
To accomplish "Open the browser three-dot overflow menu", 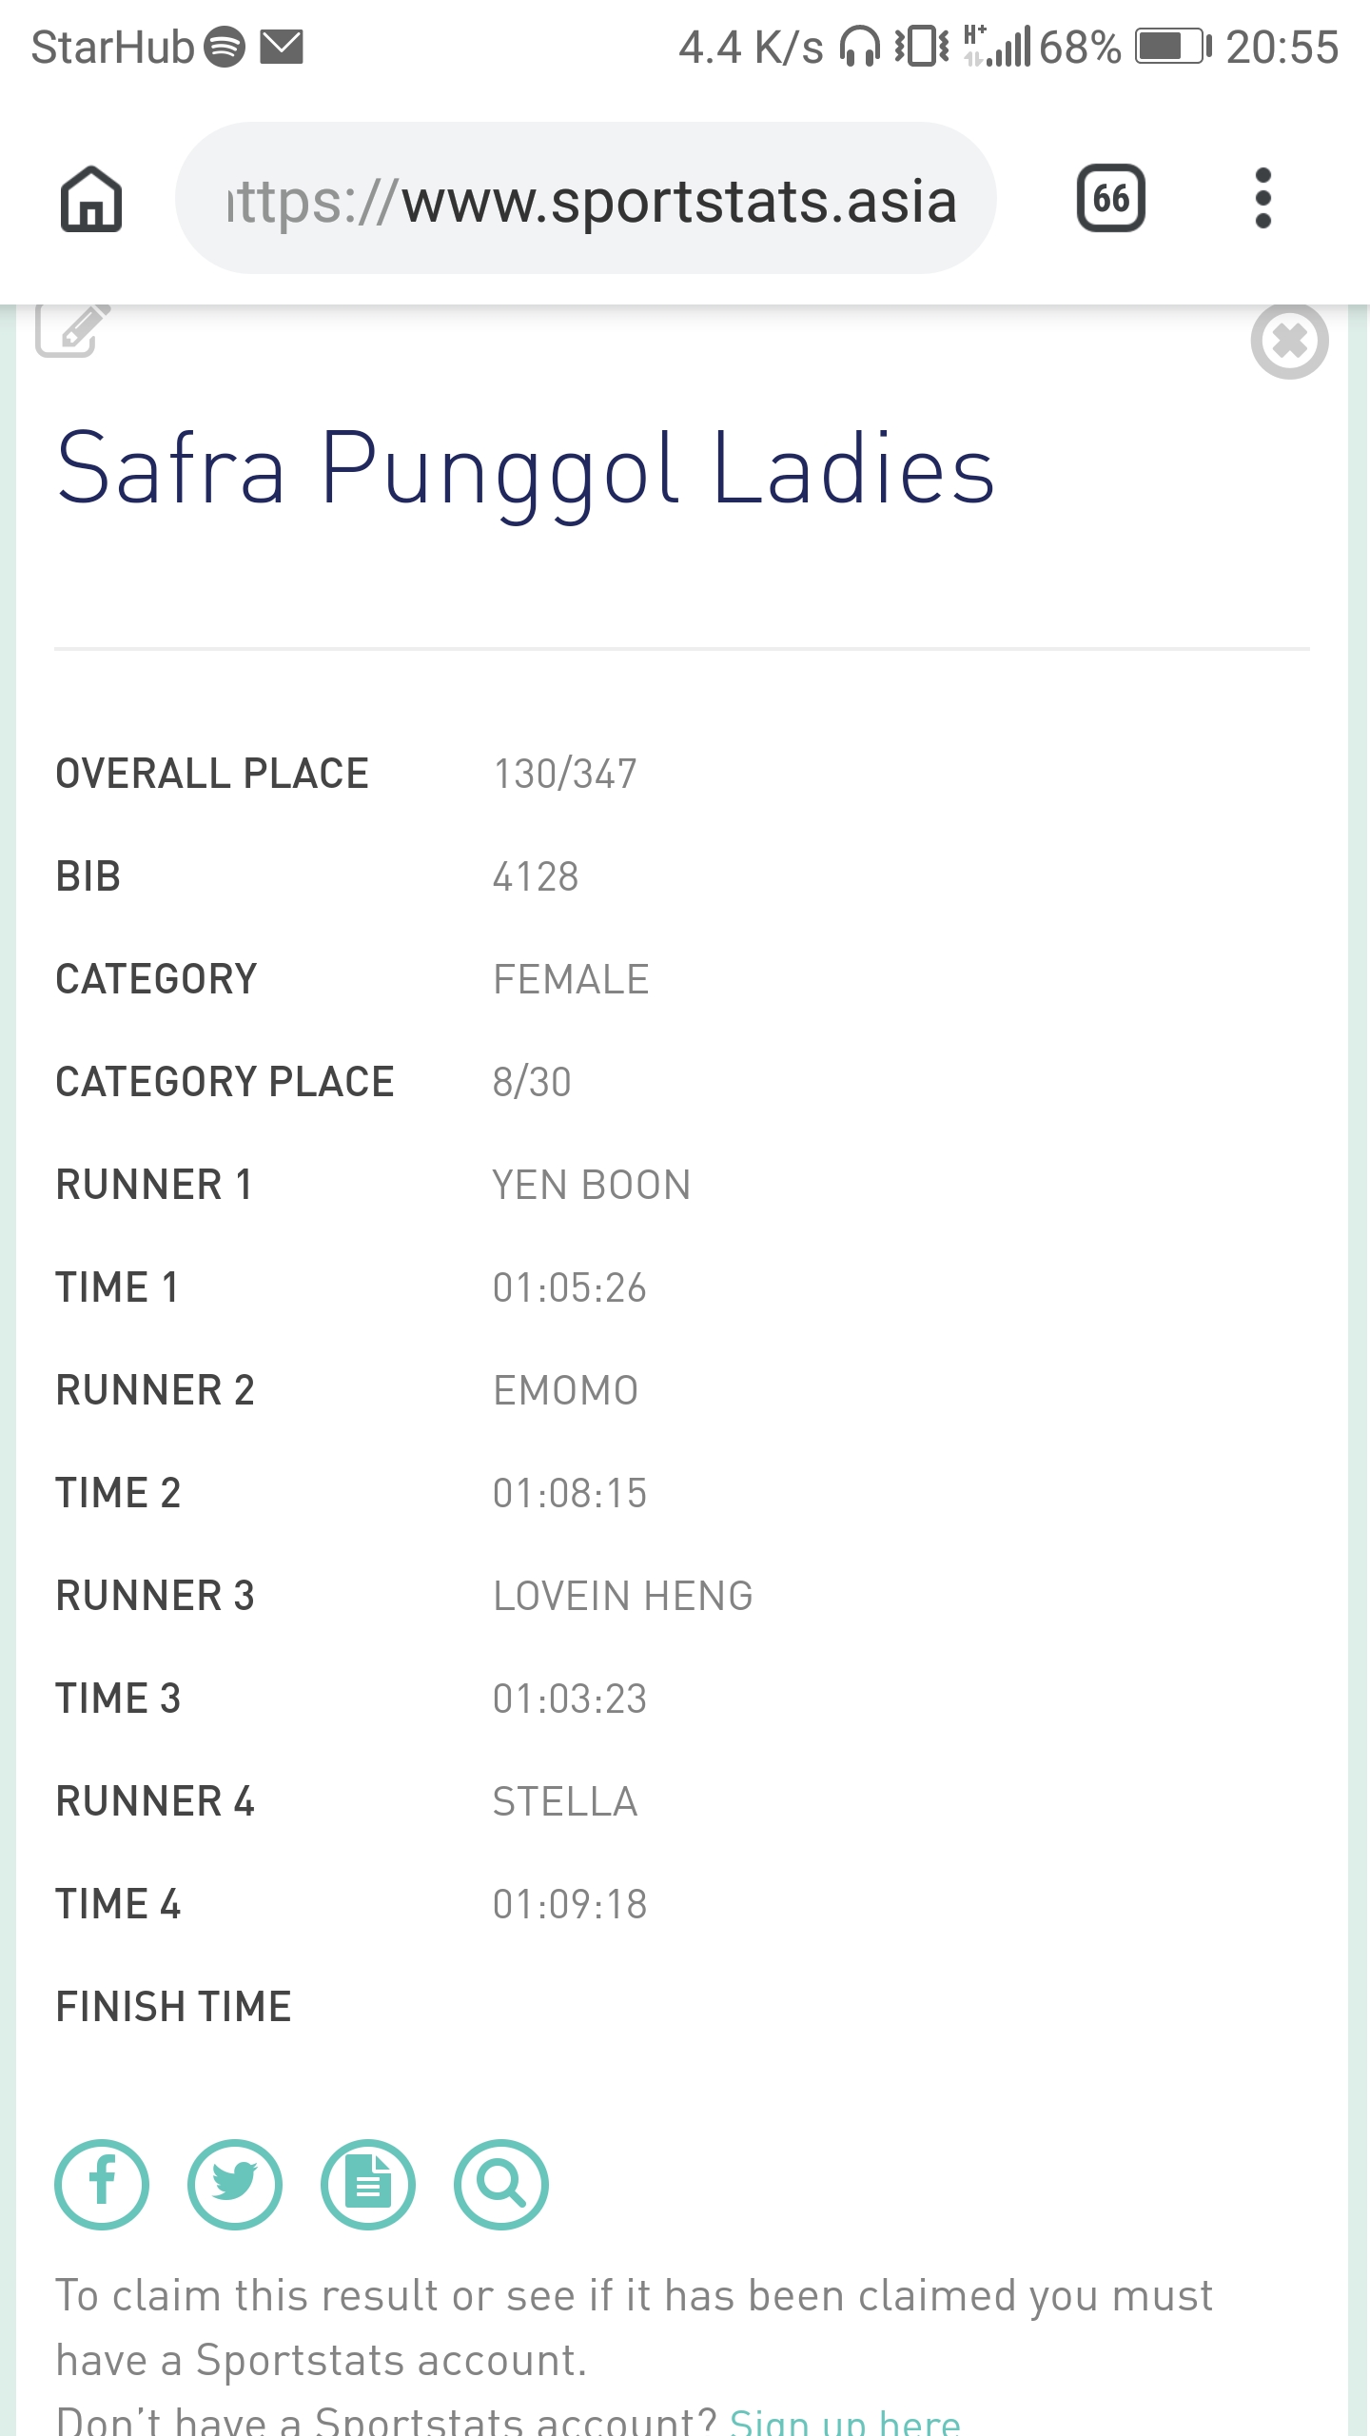I will pos(1262,199).
